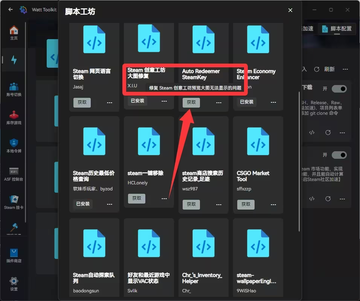Open 本地令牌 local authenticator
This screenshot has width=360, height=301.
[x=14, y=146]
